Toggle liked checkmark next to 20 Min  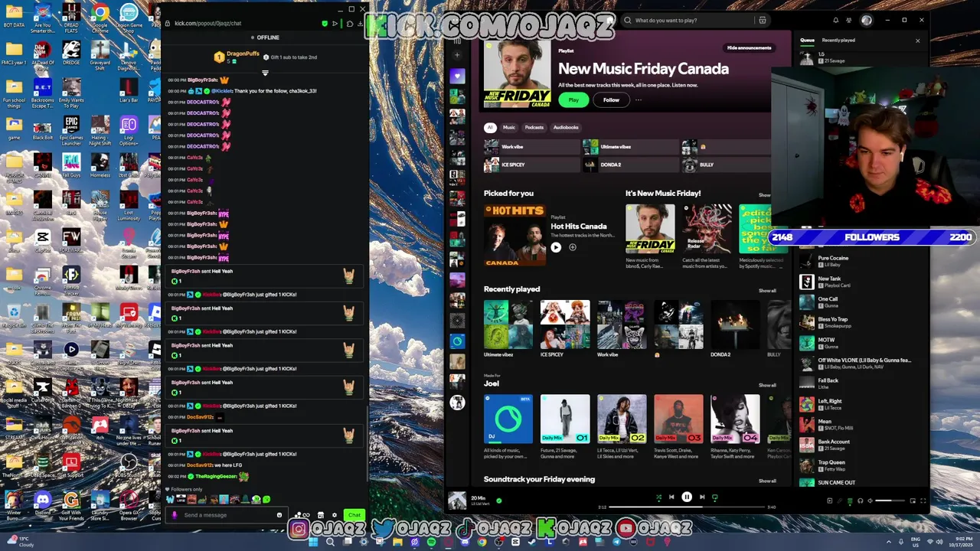[498, 500]
